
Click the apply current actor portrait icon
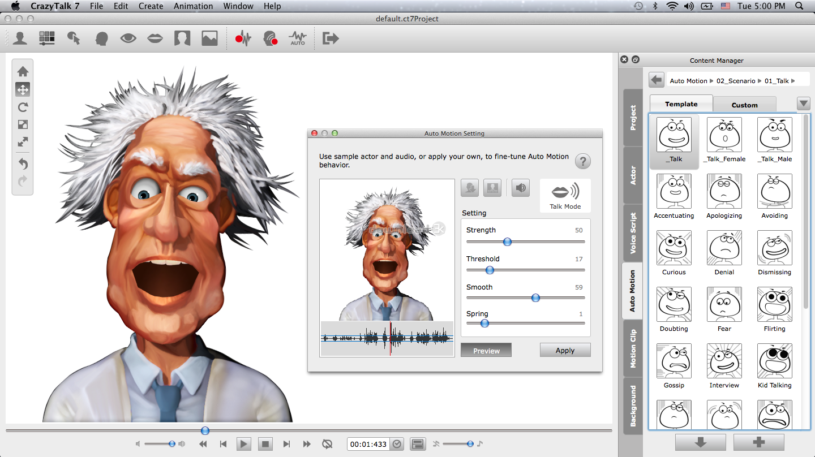492,188
